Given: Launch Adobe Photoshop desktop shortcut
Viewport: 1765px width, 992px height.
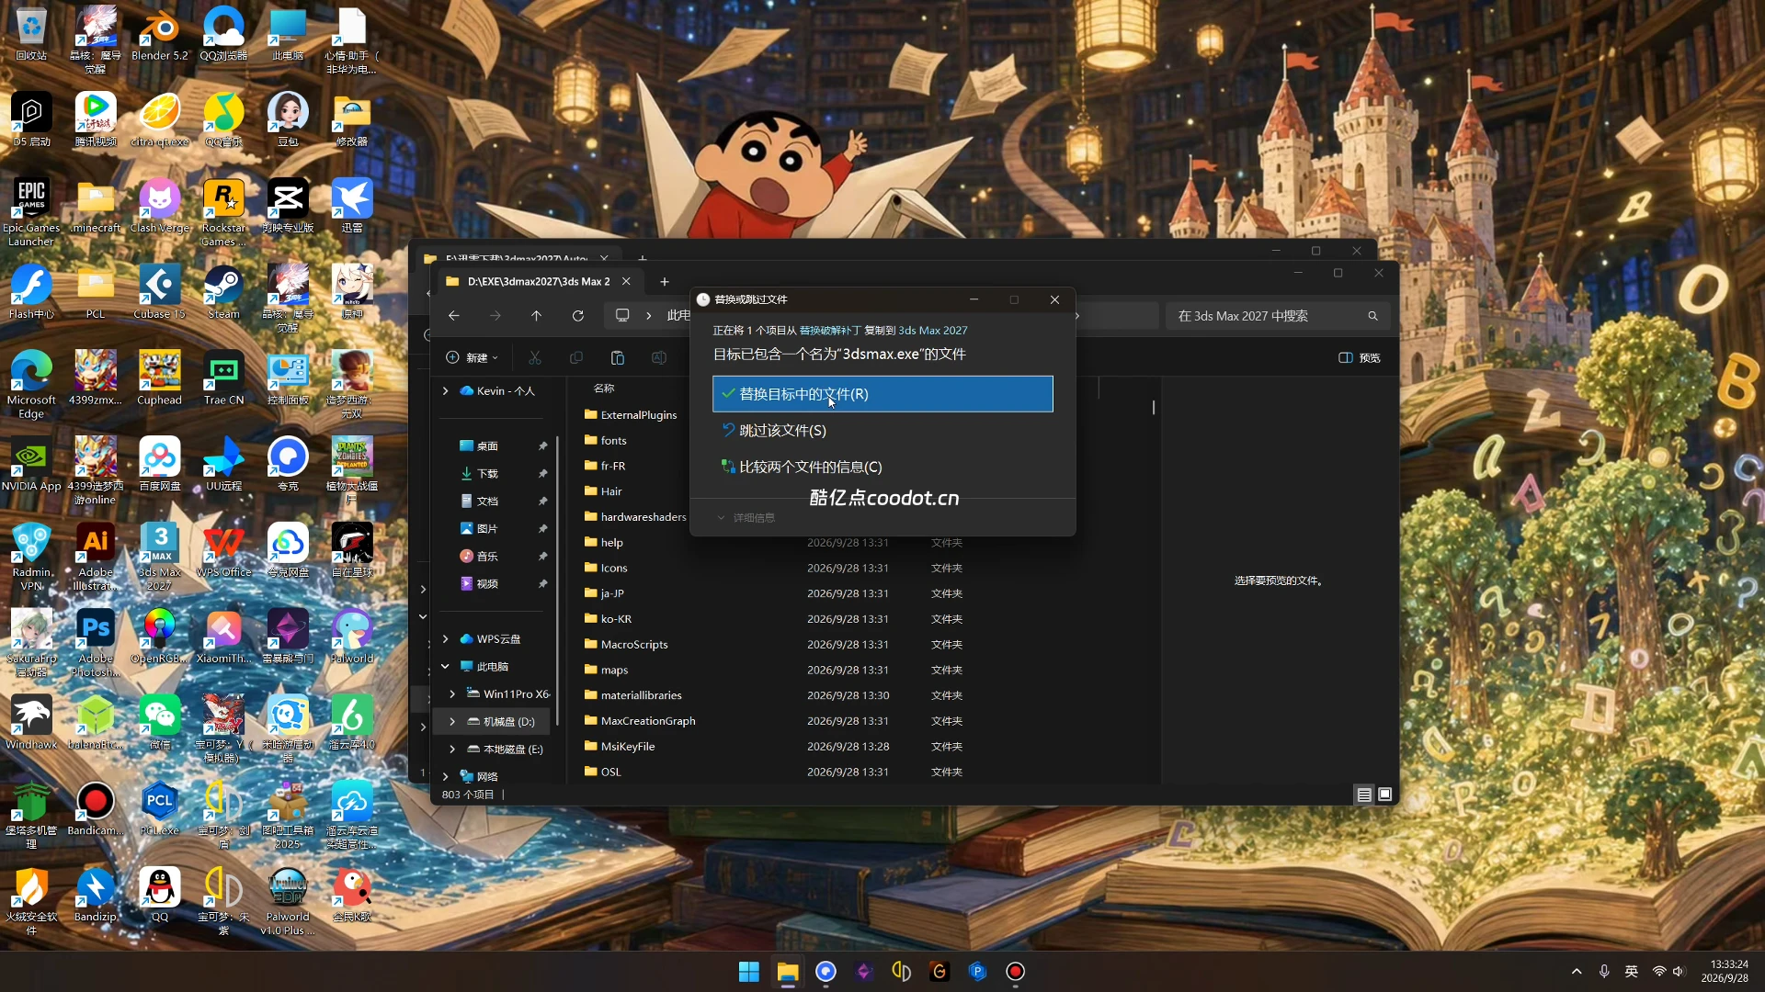Looking at the screenshot, I should pos(96,643).
